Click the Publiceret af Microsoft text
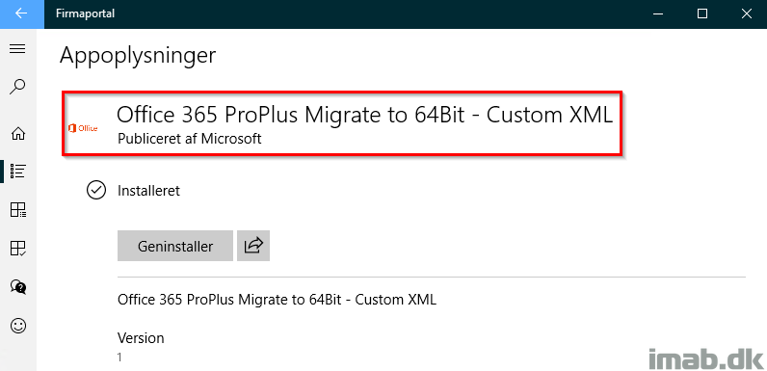 point(189,139)
